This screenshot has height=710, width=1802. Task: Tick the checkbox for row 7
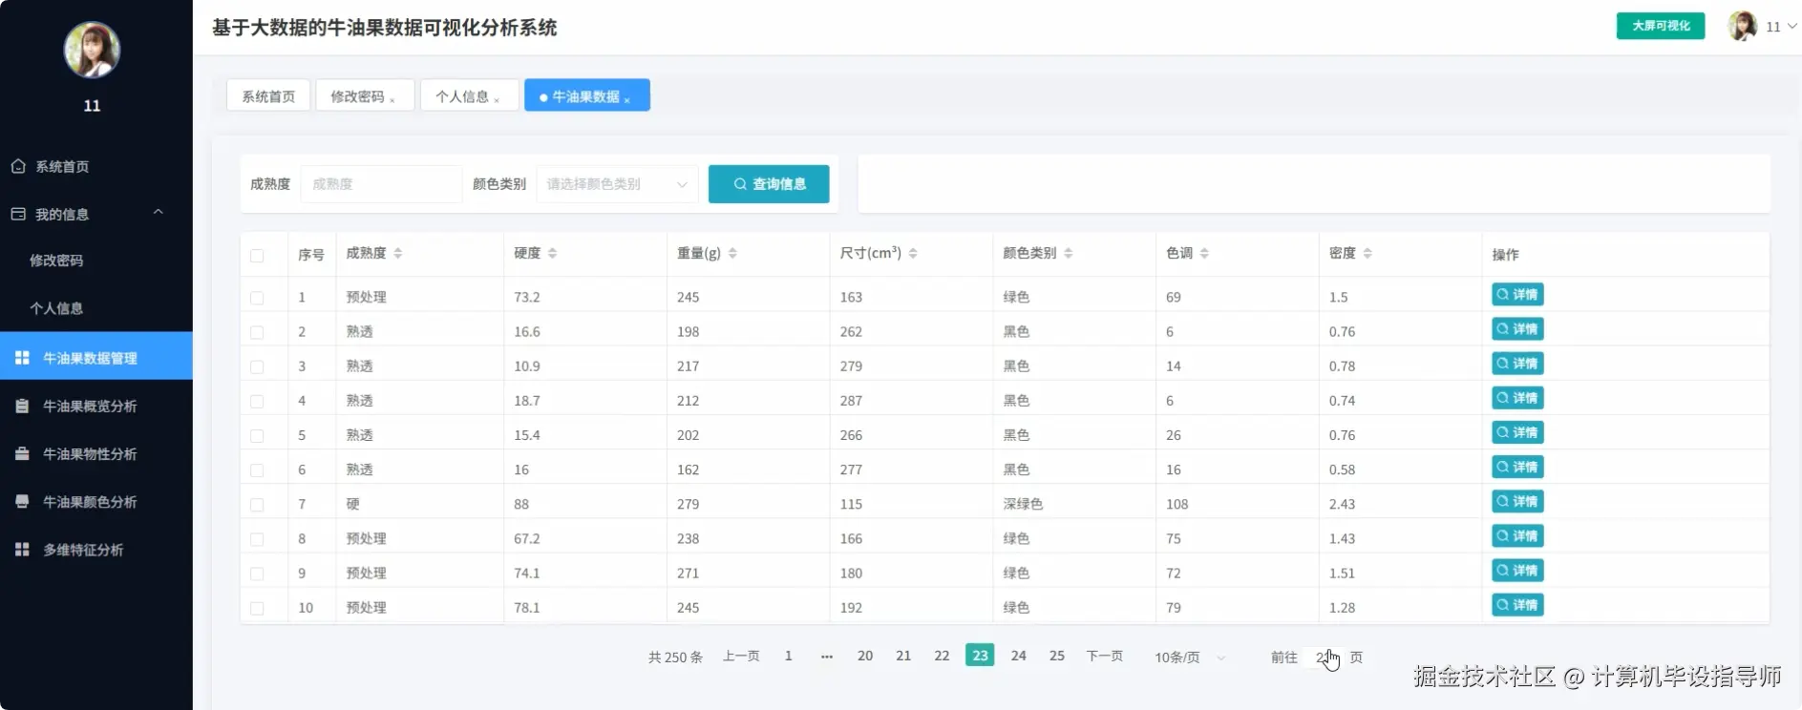click(257, 505)
